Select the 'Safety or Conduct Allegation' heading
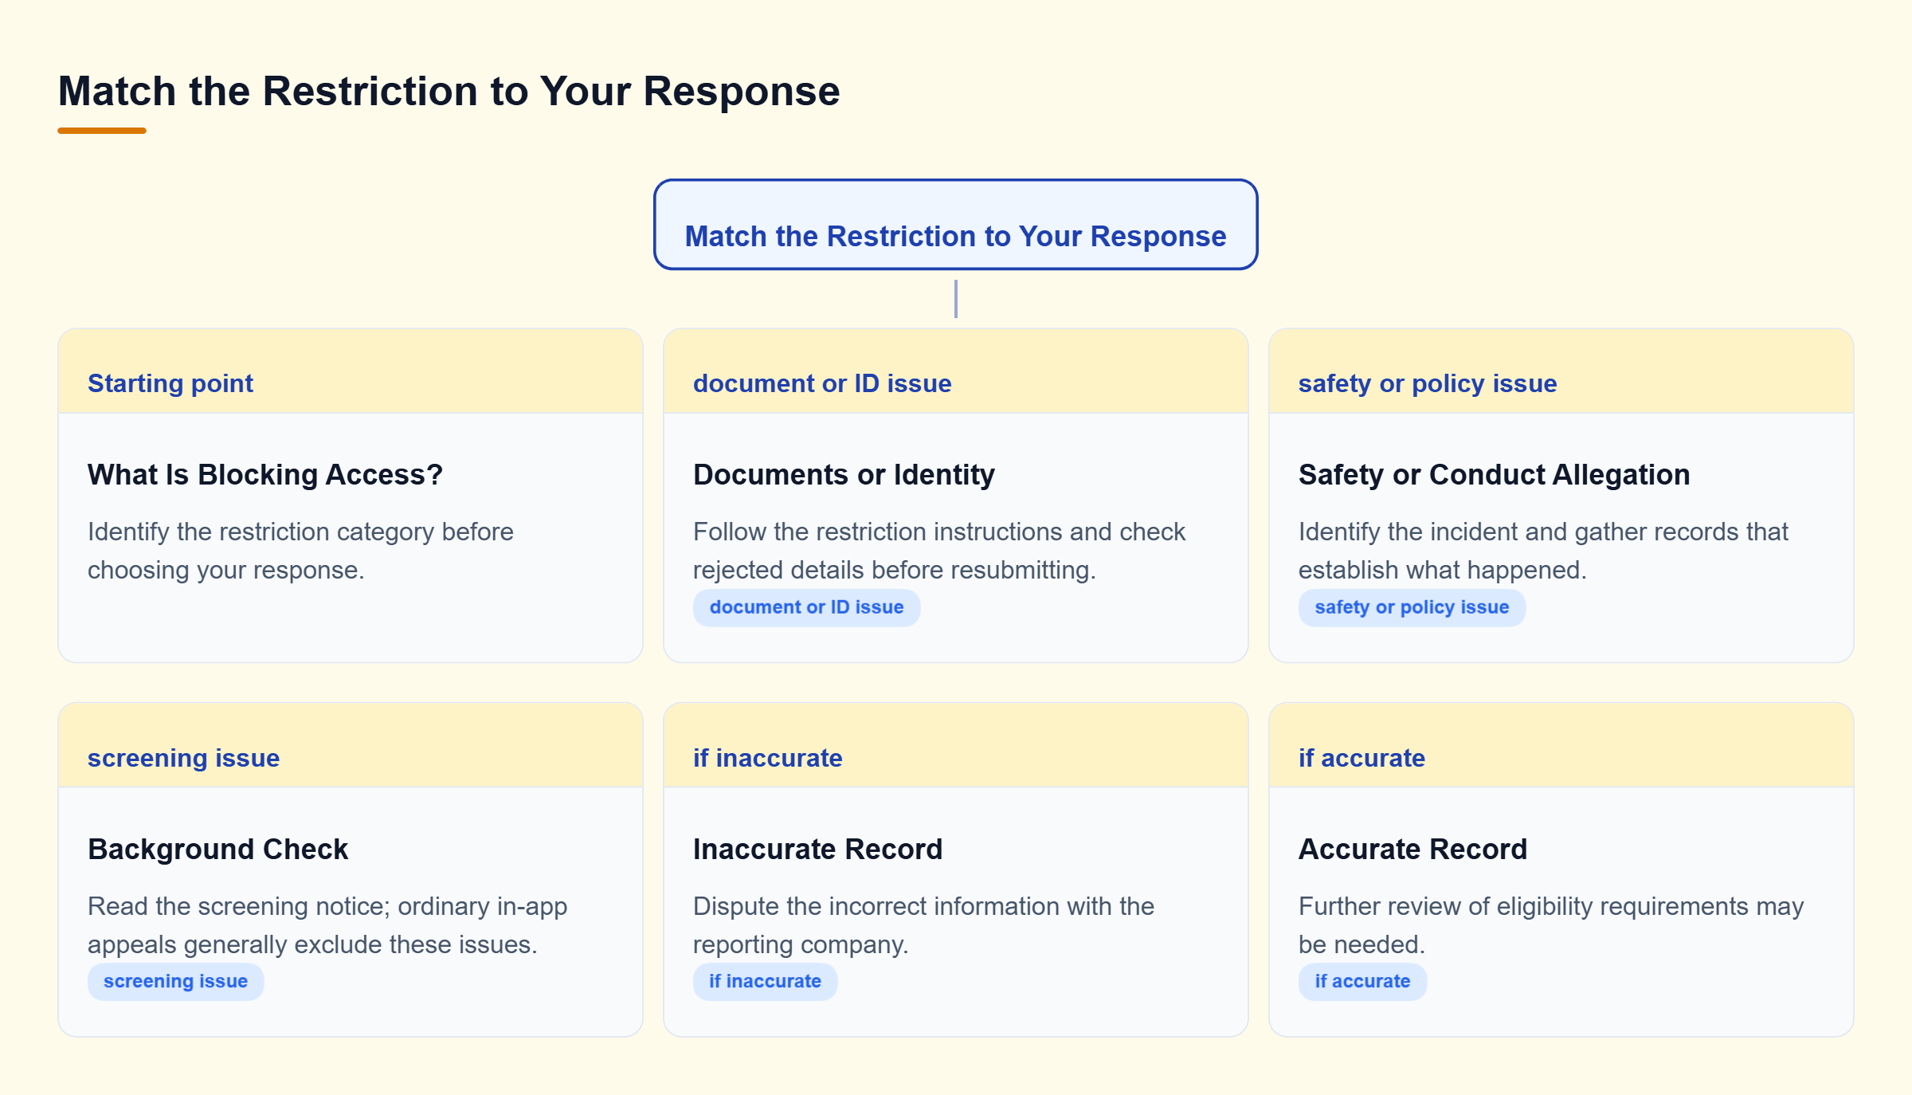Viewport: 1912px width, 1095px height. [1494, 475]
